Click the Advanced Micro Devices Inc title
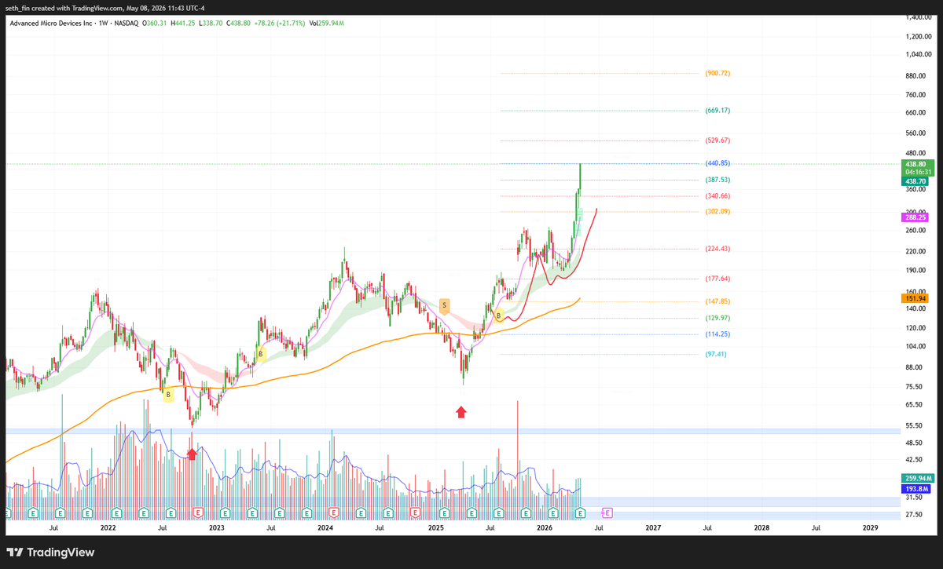This screenshot has height=569, width=943. tap(50, 23)
